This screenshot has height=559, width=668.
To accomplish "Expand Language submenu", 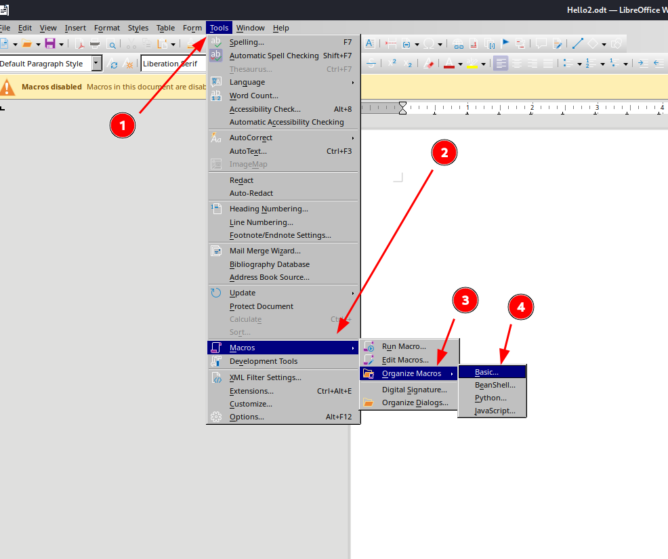I will pos(284,82).
